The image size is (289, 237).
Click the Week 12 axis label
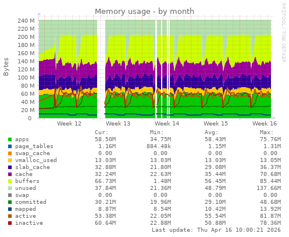pyautogui.click(x=69, y=124)
